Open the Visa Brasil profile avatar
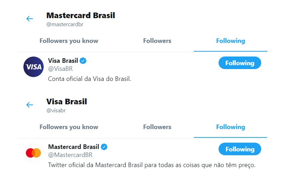The height and width of the screenshot is (180, 294). coord(34,67)
